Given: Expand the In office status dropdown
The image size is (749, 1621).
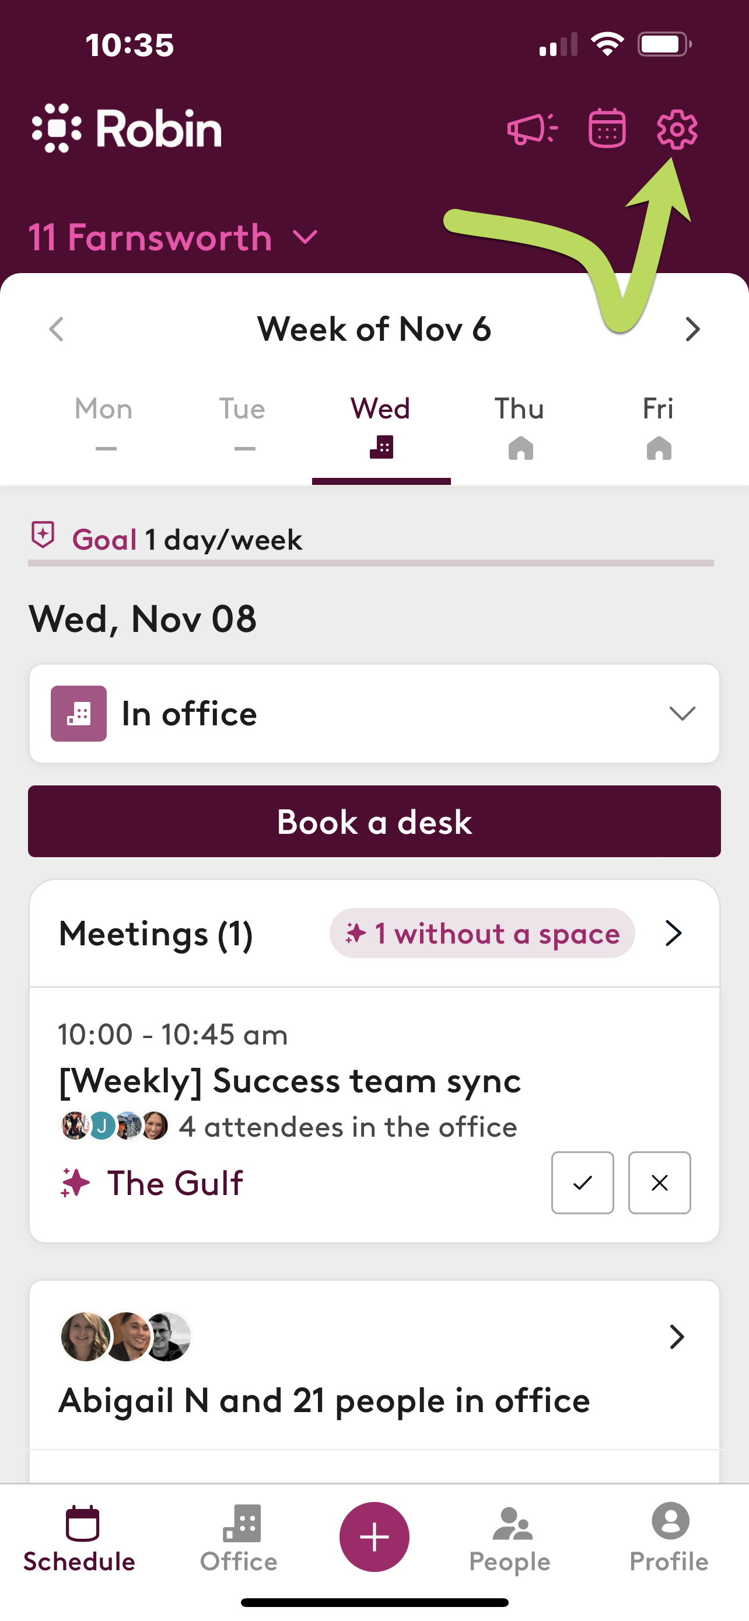Looking at the screenshot, I should 374,714.
